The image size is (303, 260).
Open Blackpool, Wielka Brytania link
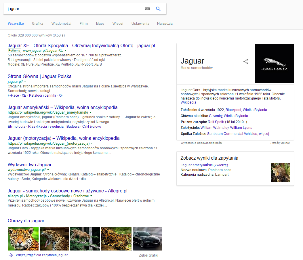pyautogui.click(x=246, y=110)
